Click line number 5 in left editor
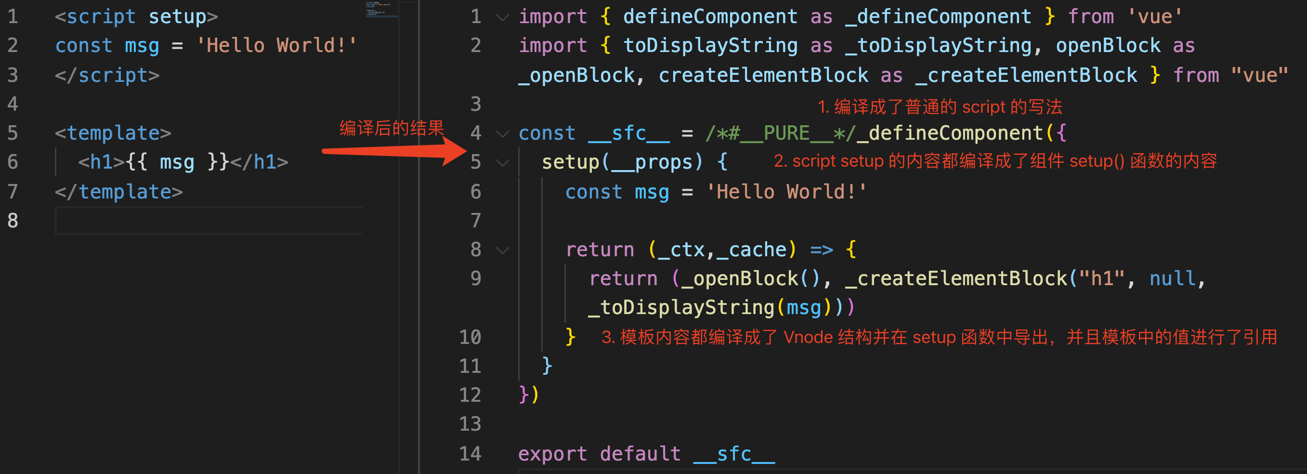 point(13,133)
